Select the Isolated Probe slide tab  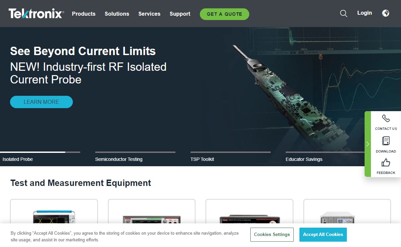[18, 159]
